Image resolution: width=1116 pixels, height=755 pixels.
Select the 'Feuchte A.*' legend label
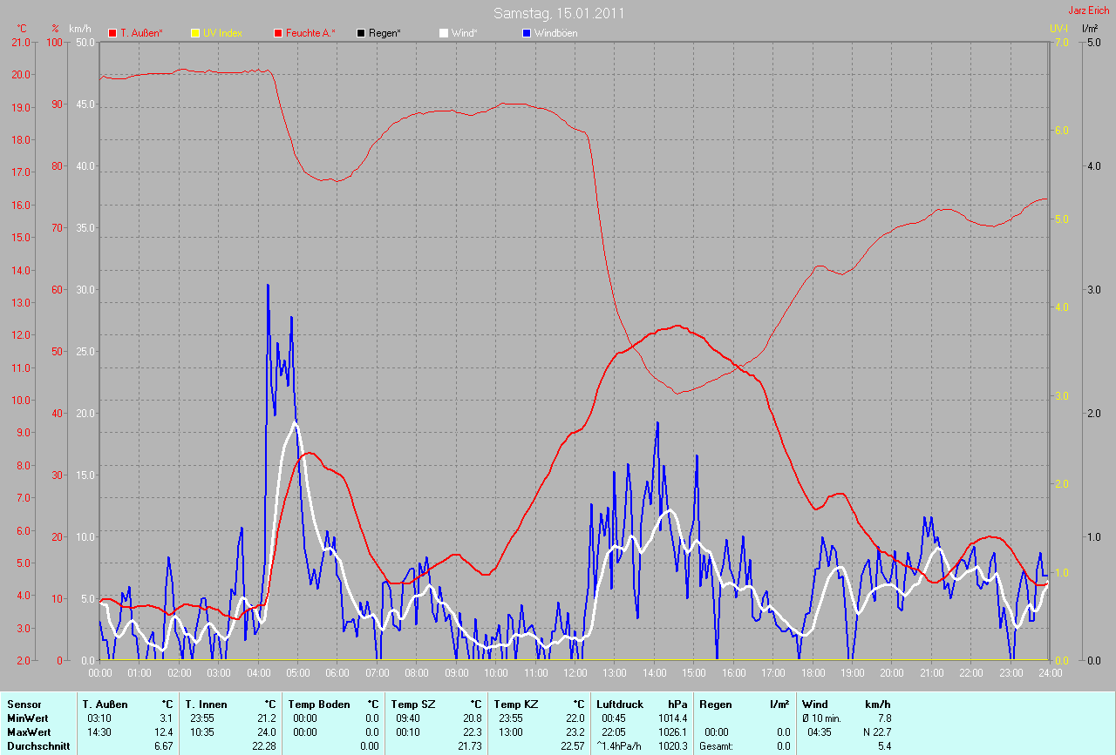click(311, 33)
